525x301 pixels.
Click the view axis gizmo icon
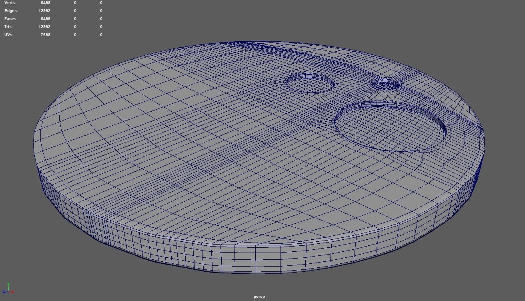click(8, 288)
